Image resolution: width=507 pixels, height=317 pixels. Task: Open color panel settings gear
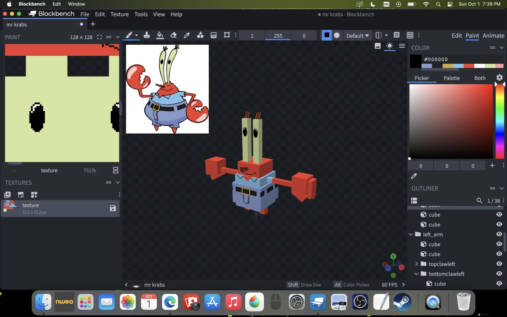(499, 78)
